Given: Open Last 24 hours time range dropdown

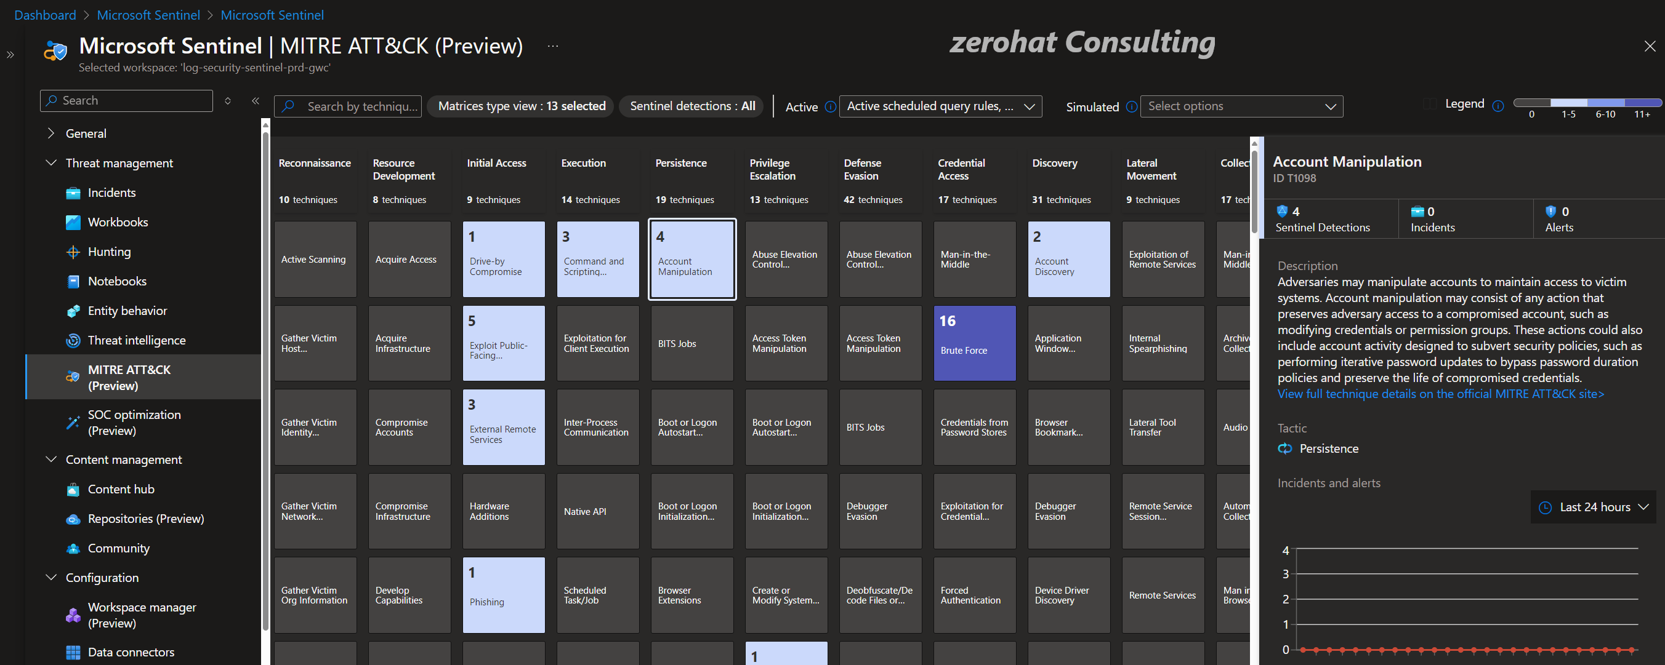Looking at the screenshot, I should [x=1592, y=508].
